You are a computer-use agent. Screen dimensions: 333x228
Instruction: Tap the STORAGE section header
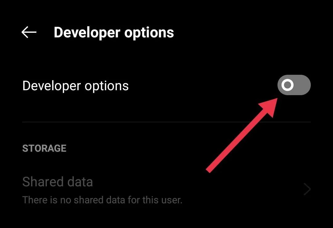44,148
